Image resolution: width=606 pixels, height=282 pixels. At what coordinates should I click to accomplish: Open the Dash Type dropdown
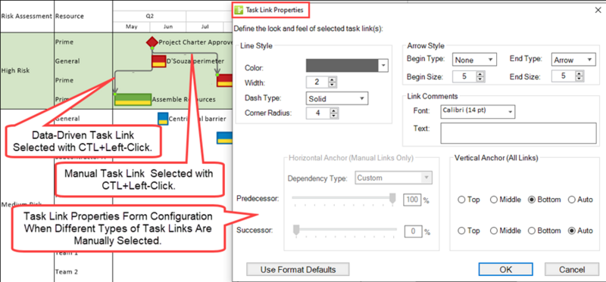pyautogui.click(x=362, y=99)
